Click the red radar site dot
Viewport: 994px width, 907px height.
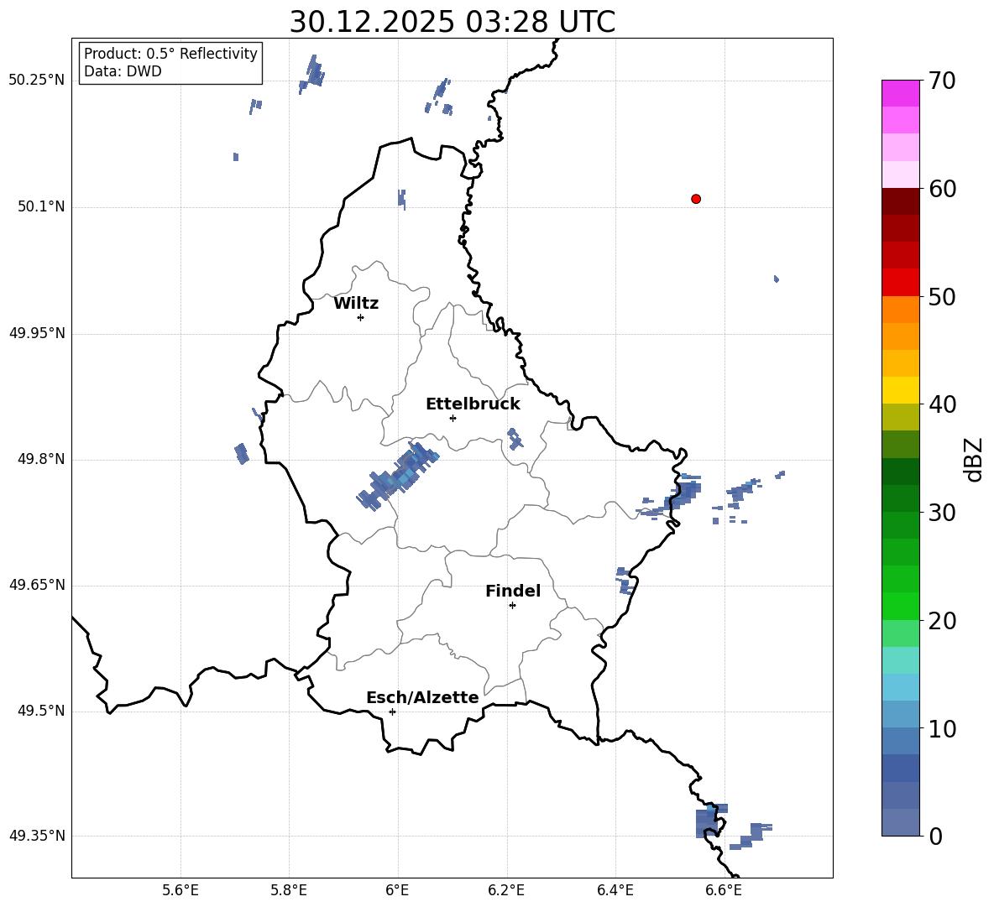point(696,199)
